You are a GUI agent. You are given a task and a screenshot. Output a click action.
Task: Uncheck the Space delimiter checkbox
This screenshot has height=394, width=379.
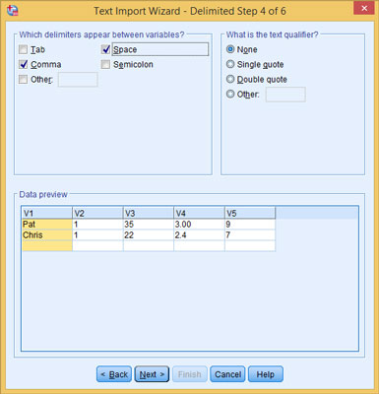tap(105, 49)
